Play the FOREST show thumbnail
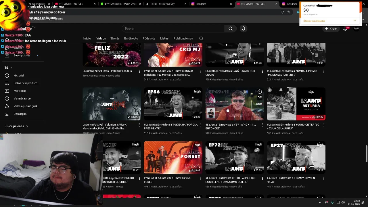This screenshot has height=207, width=368. coord(173,157)
